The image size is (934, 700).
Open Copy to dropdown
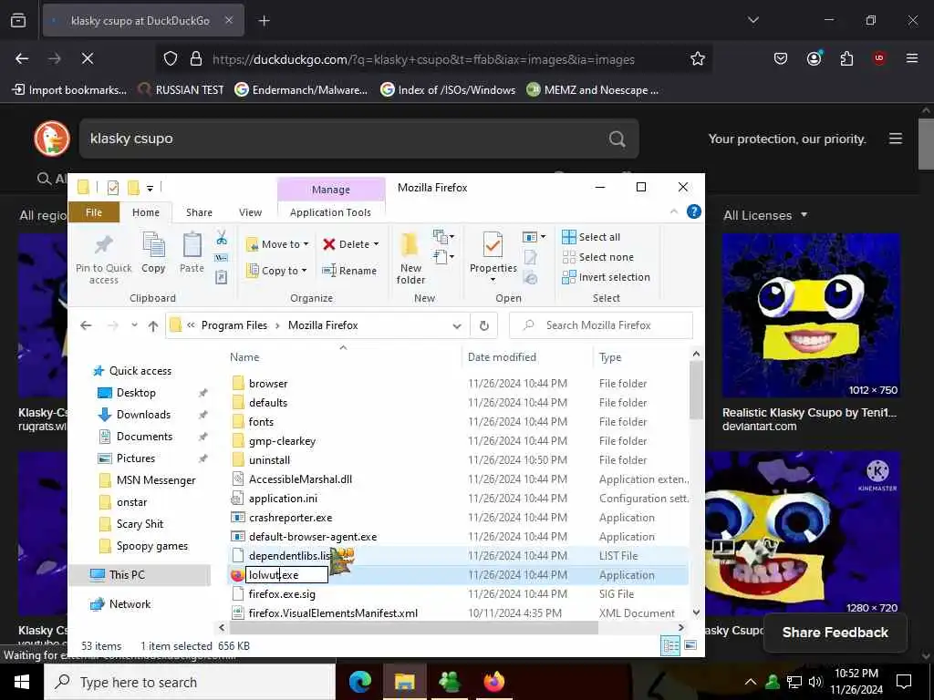point(276,270)
